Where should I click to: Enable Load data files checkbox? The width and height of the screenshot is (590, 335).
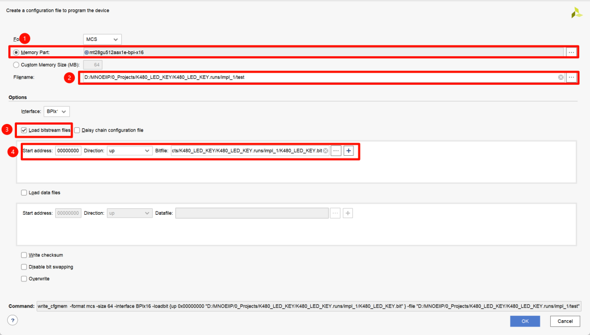point(24,192)
